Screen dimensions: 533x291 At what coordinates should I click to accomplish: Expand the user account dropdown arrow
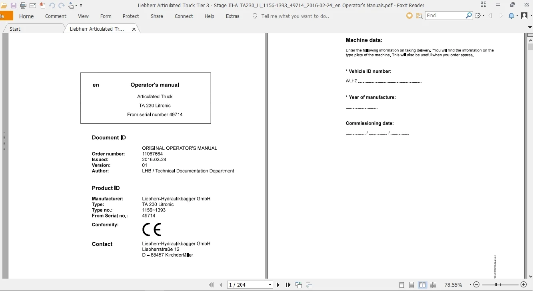click(530, 16)
